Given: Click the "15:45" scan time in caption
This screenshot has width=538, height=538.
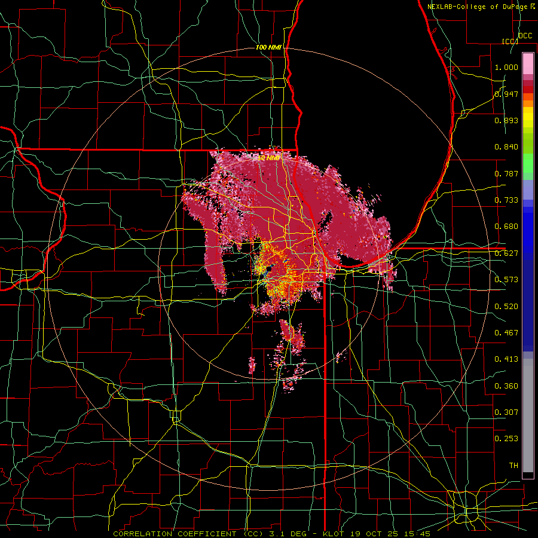Looking at the screenshot, I should coord(417,534).
